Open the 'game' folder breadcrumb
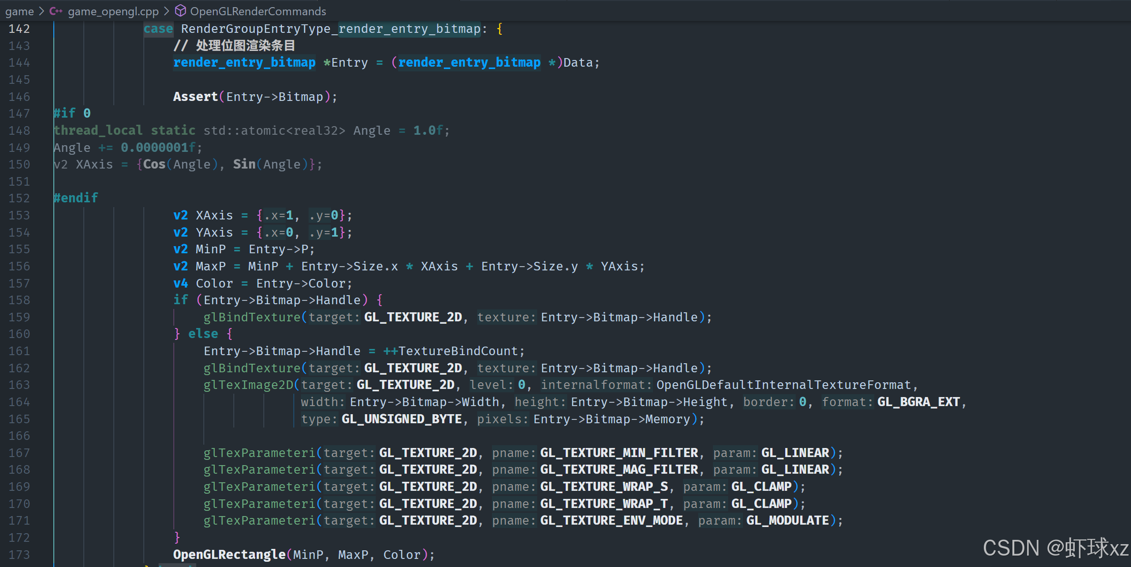The height and width of the screenshot is (567, 1131). 19,11
